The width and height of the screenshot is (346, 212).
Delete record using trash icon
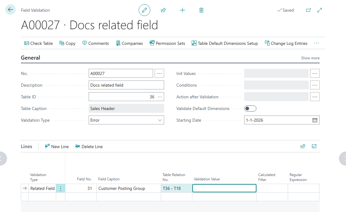pyautogui.click(x=201, y=10)
